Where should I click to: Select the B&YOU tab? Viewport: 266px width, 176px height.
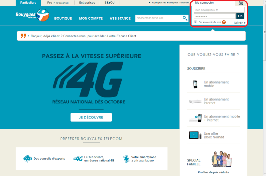pyautogui.click(x=109, y=3)
